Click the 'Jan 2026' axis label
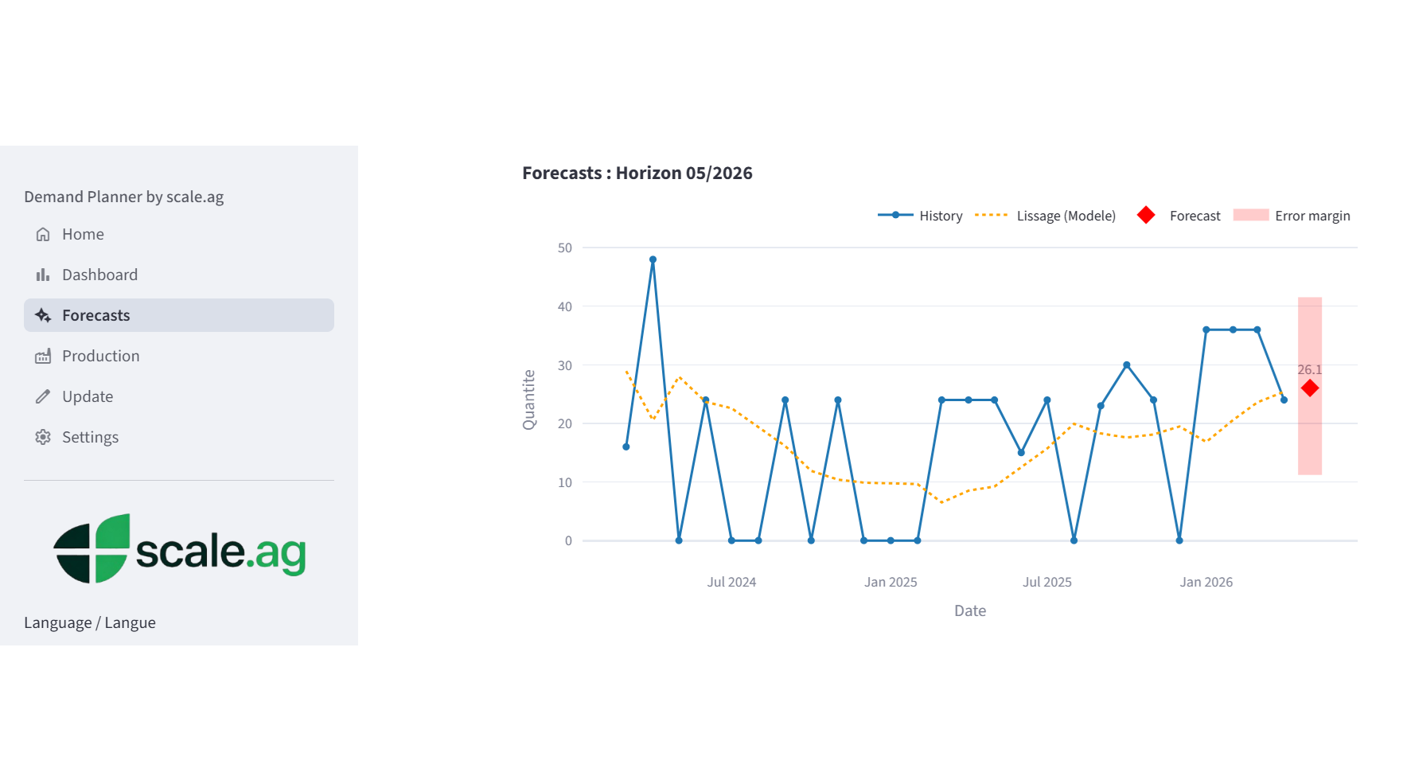The image size is (1403, 780). click(1206, 582)
